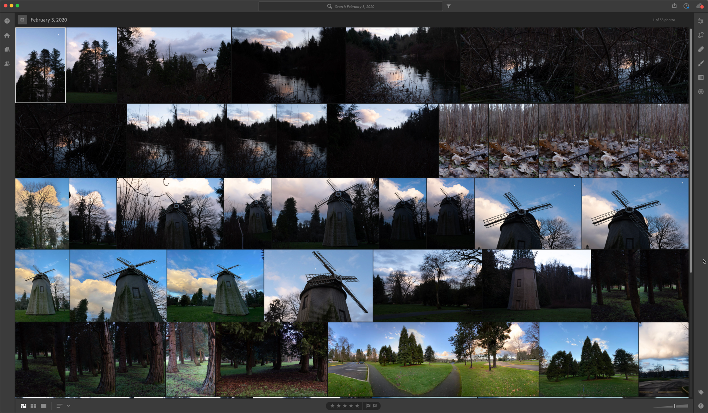Open the My Photos library icon

click(x=7, y=50)
